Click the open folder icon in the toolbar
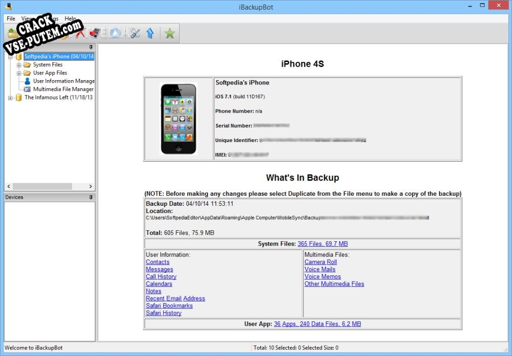This screenshot has width=512, height=356. (13, 33)
